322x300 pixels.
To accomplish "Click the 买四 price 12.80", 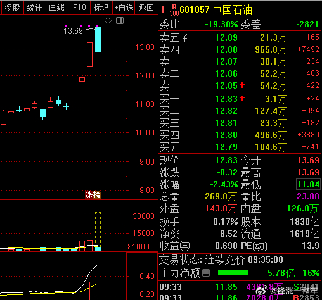I will [x=226, y=135].
